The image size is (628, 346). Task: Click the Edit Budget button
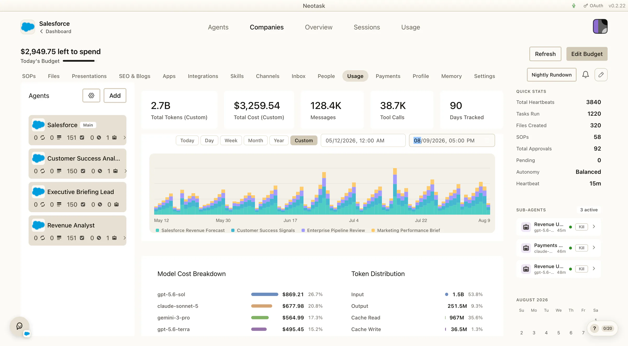[x=587, y=54]
